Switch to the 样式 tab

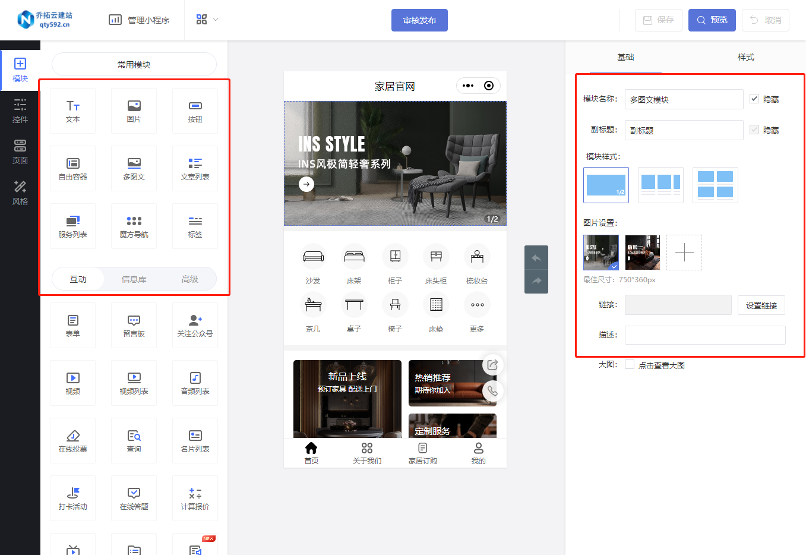coord(745,57)
